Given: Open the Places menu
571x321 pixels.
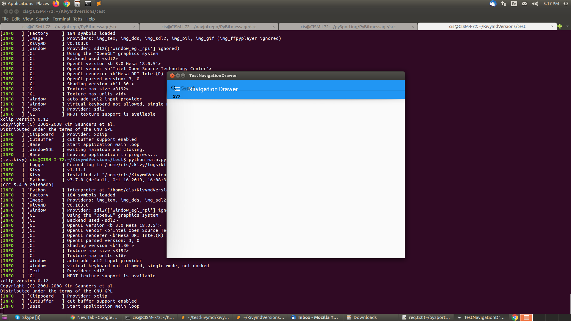Looking at the screenshot, I should [42, 3].
